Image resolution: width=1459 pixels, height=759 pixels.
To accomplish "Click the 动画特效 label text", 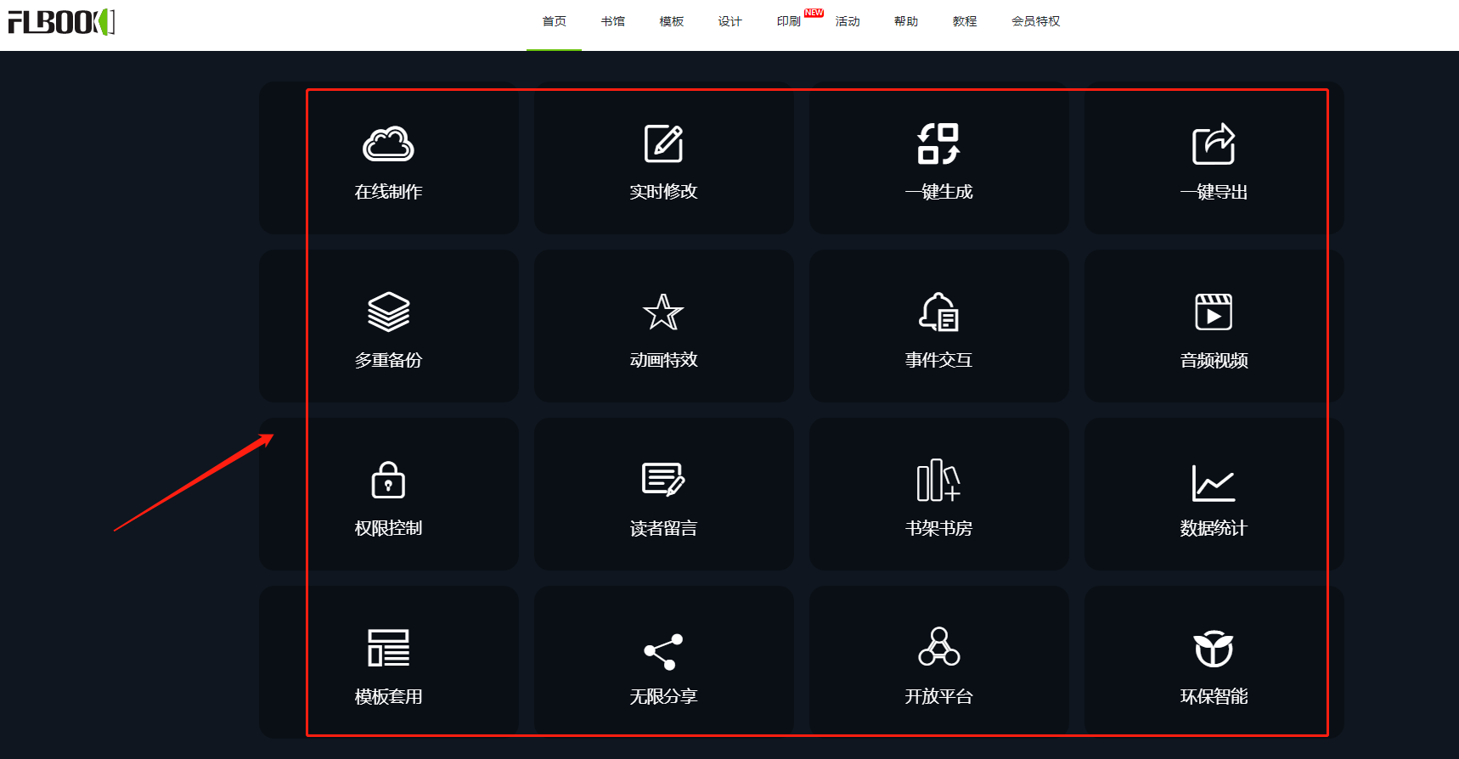I will click(x=663, y=360).
